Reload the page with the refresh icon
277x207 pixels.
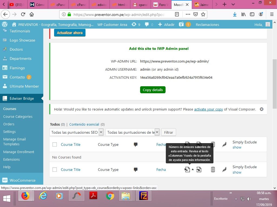click(x=23, y=14)
